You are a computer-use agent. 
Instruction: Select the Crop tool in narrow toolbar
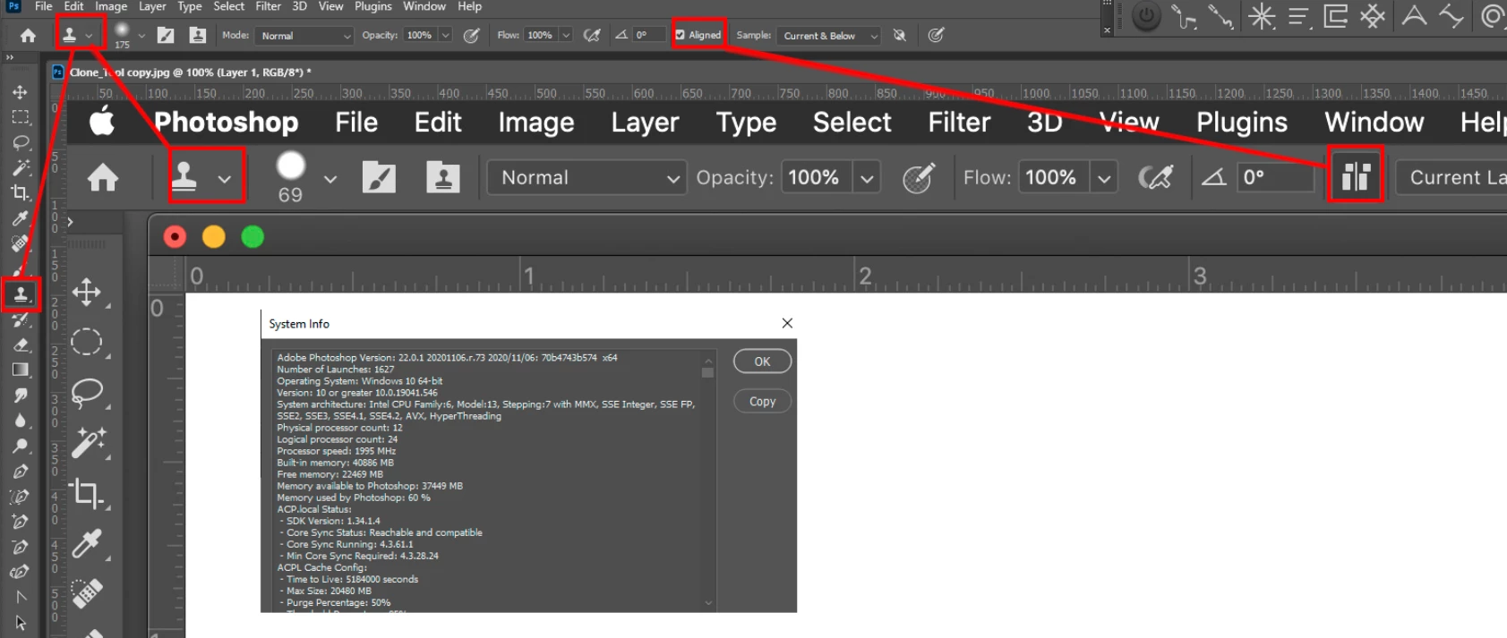20,192
